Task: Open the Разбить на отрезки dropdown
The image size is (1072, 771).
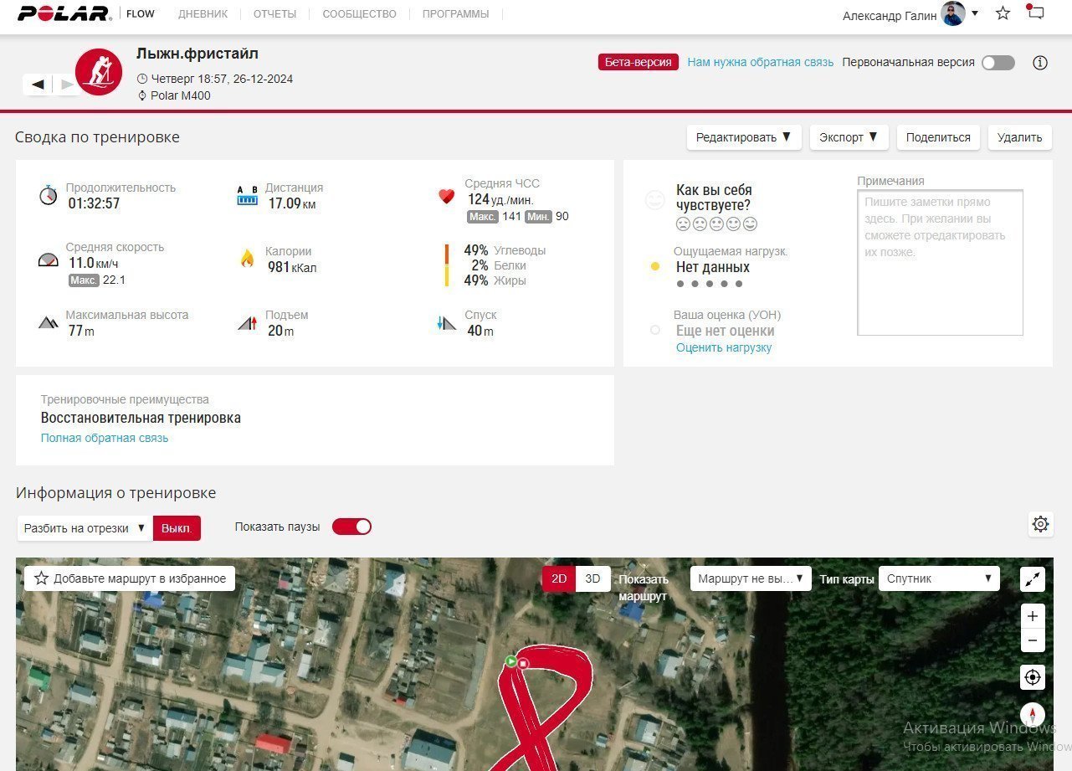Action: 85,528
